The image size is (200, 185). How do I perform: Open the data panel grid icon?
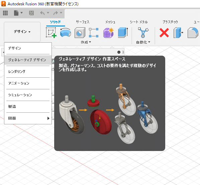(x=5, y=13)
